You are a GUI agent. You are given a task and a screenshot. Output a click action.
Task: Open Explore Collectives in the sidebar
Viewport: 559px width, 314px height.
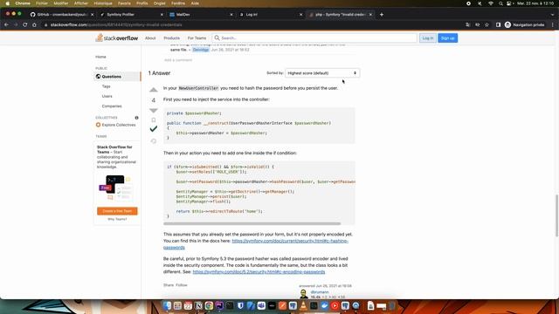point(116,125)
